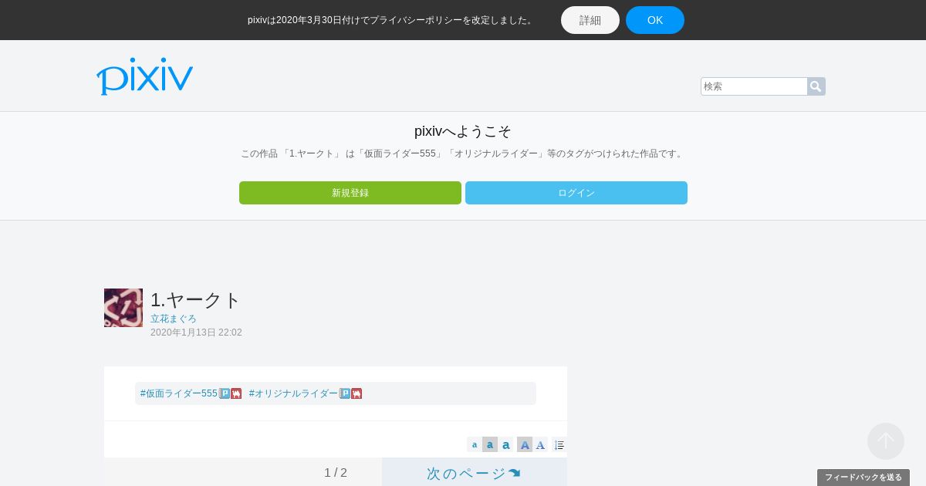The height and width of the screenshot is (486, 926).
Task: Go to 次のページ next page
Action: pos(475,472)
